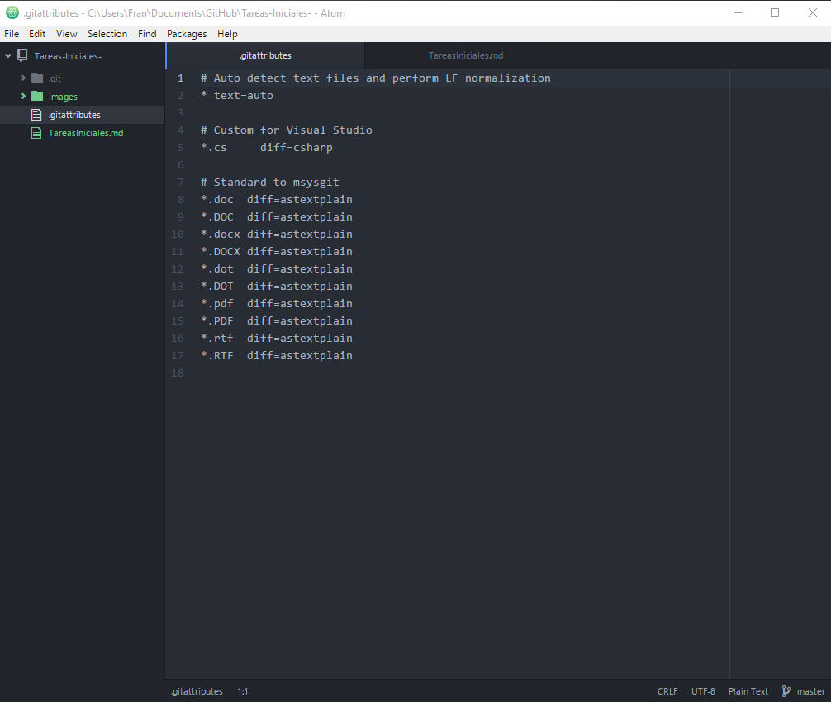Image resolution: width=831 pixels, height=702 pixels.
Task: Click the '*.doc diff=astextplain' line
Action: coord(277,200)
